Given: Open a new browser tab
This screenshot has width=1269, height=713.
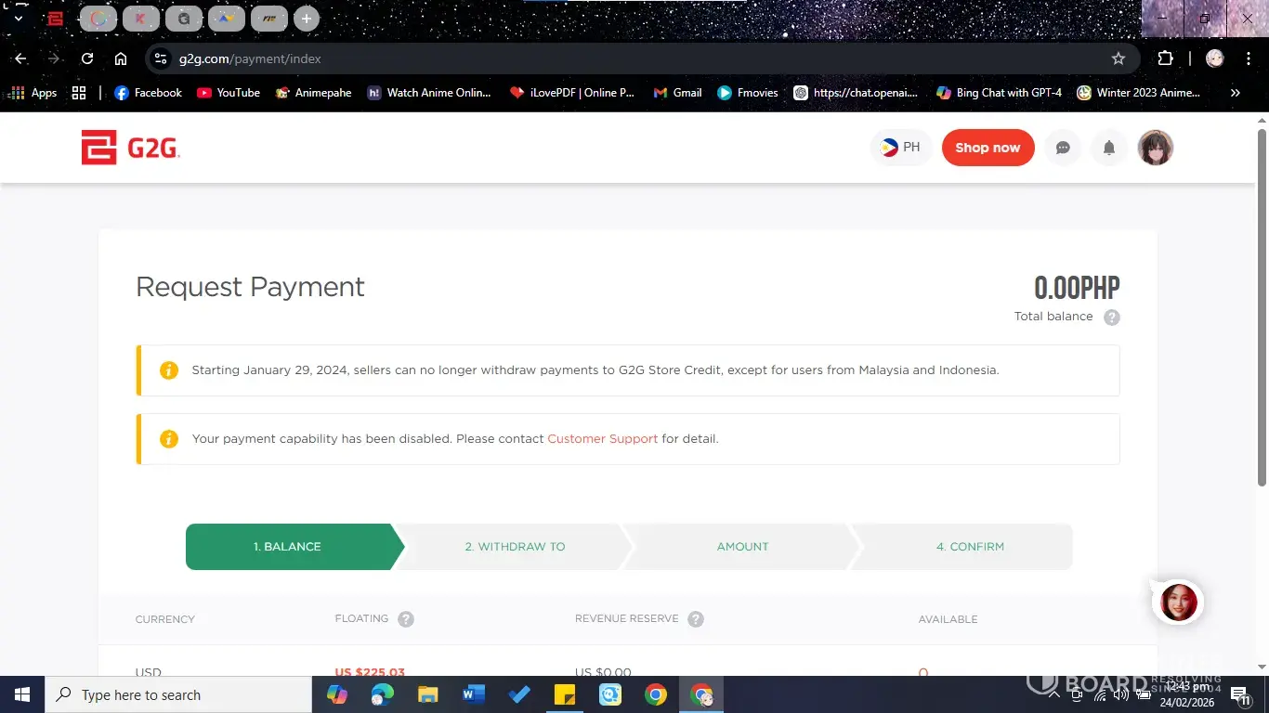Looking at the screenshot, I should tap(306, 19).
